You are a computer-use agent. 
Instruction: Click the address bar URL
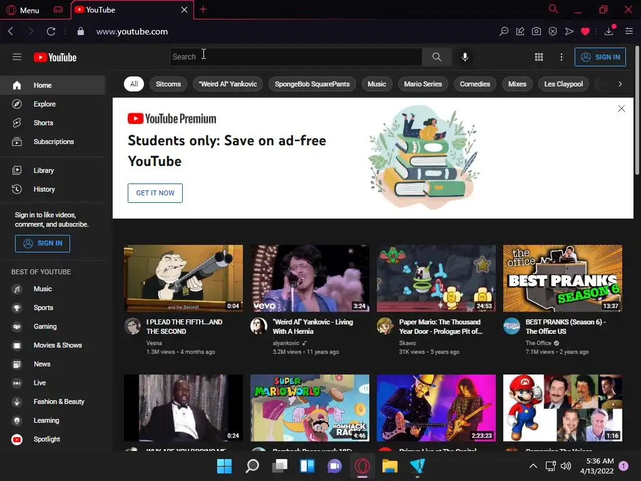point(131,31)
